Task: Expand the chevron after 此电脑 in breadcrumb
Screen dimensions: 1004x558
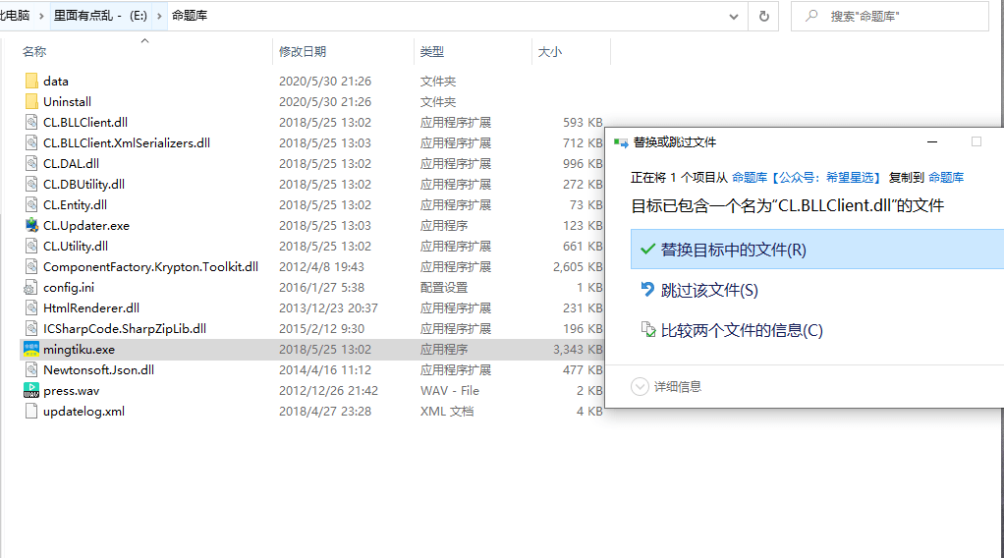Action: click(x=41, y=16)
